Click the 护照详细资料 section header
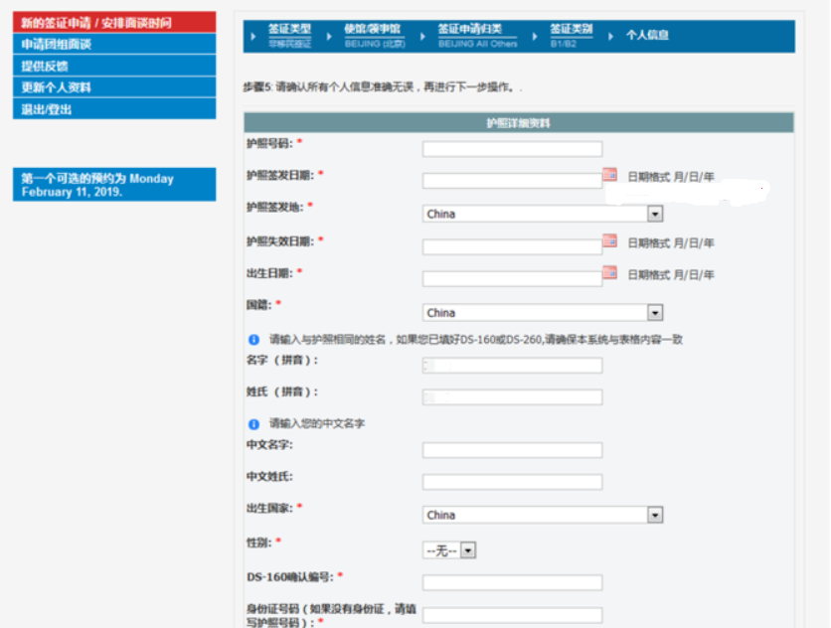 (x=519, y=123)
